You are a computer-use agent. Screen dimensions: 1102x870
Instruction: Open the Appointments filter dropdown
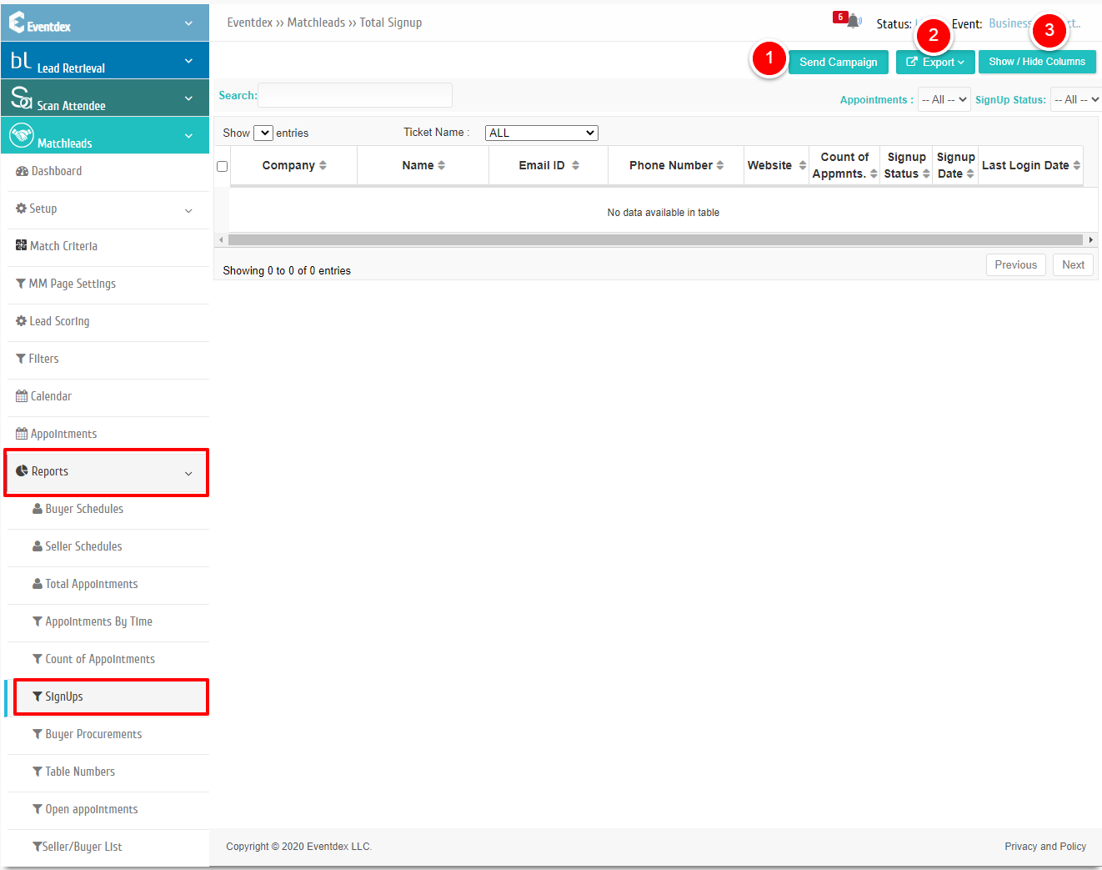point(944,99)
